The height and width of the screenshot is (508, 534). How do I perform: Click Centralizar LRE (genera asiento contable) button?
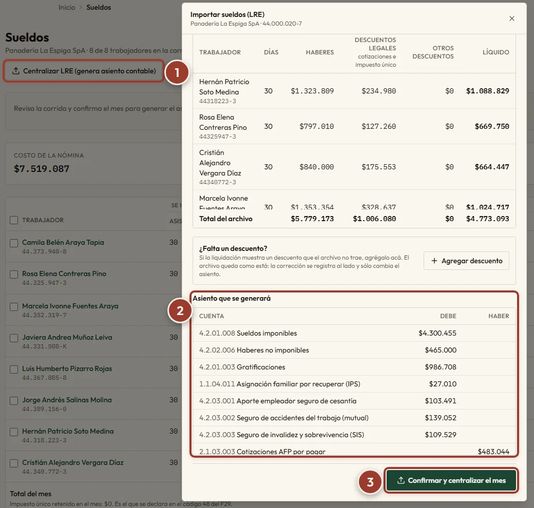(x=84, y=71)
